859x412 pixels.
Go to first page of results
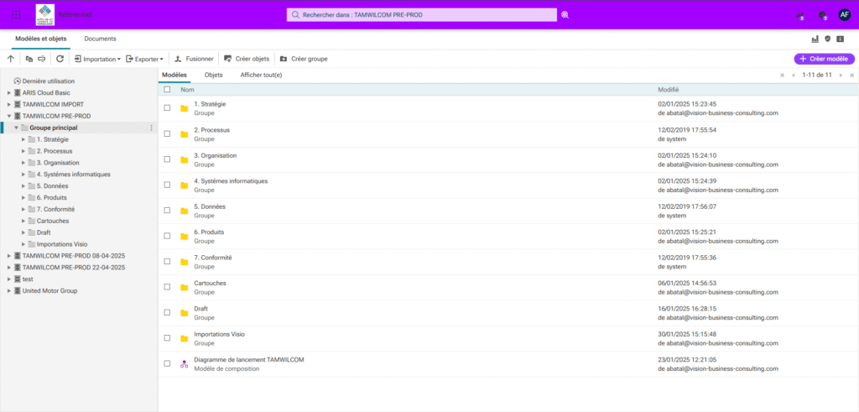tap(783, 75)
